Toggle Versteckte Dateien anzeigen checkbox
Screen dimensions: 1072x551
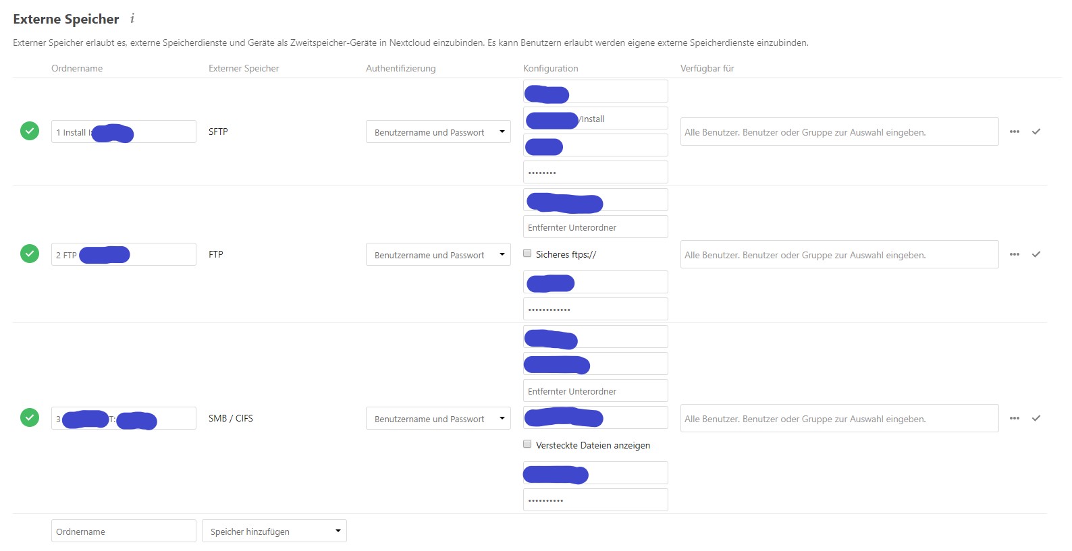(x=528, y=444)
